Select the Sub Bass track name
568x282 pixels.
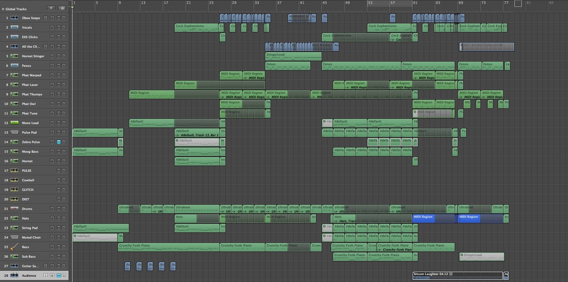[x=29, y=256]
